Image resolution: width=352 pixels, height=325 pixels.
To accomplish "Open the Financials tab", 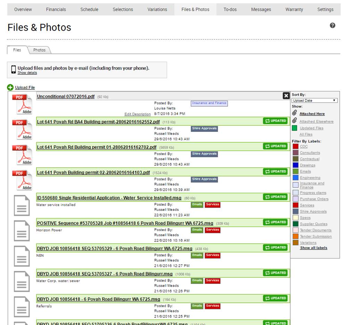I will pos(56,9).
